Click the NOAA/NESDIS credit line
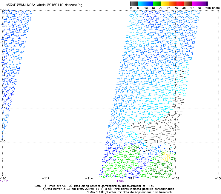This screenshot has height=194, width=221. click(x=129, y=192)
